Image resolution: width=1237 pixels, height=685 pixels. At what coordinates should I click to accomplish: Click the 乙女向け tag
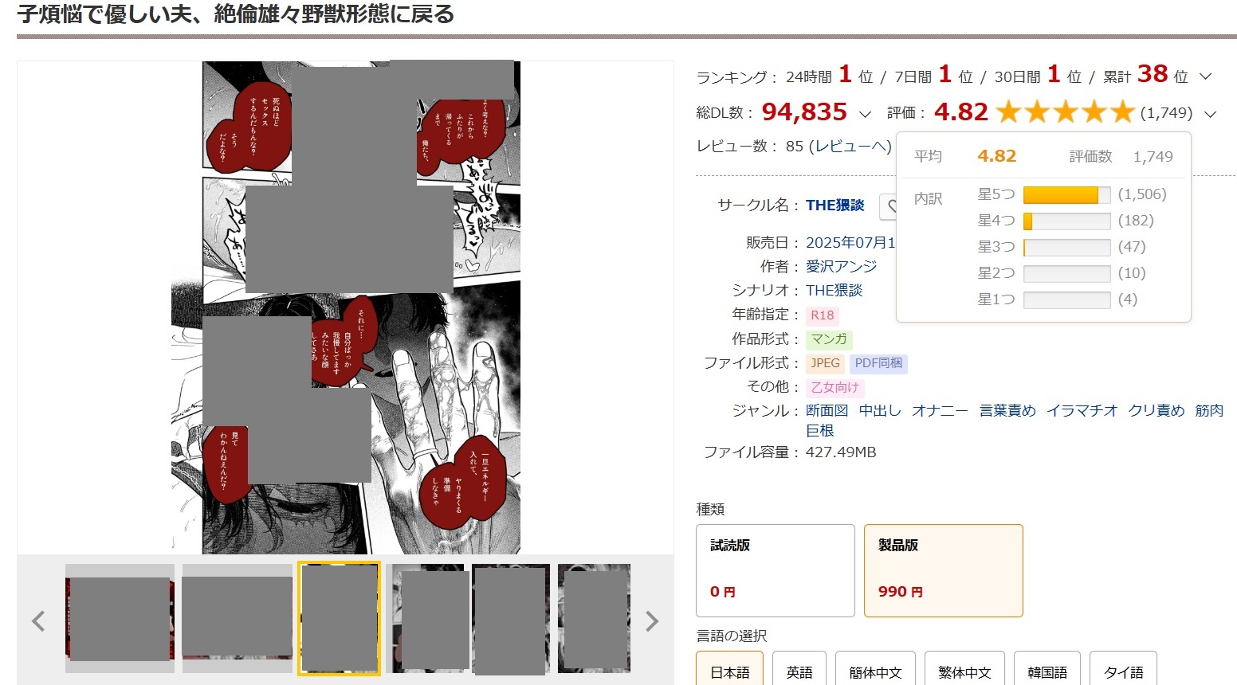coord(834,387)
